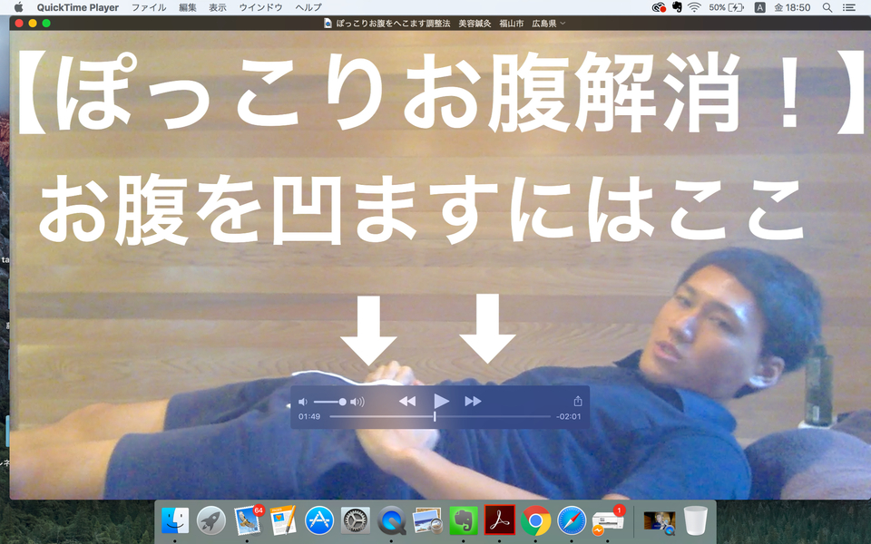The height and width of the screenshot is (544, 871).
Task: Click the volume slider knob
Action: point(342,402)
